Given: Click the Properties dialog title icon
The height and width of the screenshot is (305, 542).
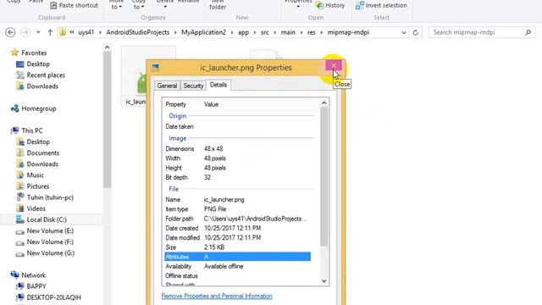Looking at the screenshot, I should point(156,68).
